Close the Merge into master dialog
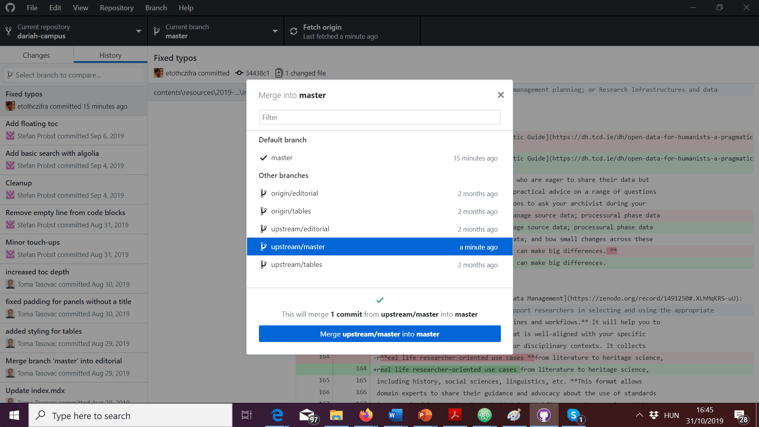 (x=500, y=95)
